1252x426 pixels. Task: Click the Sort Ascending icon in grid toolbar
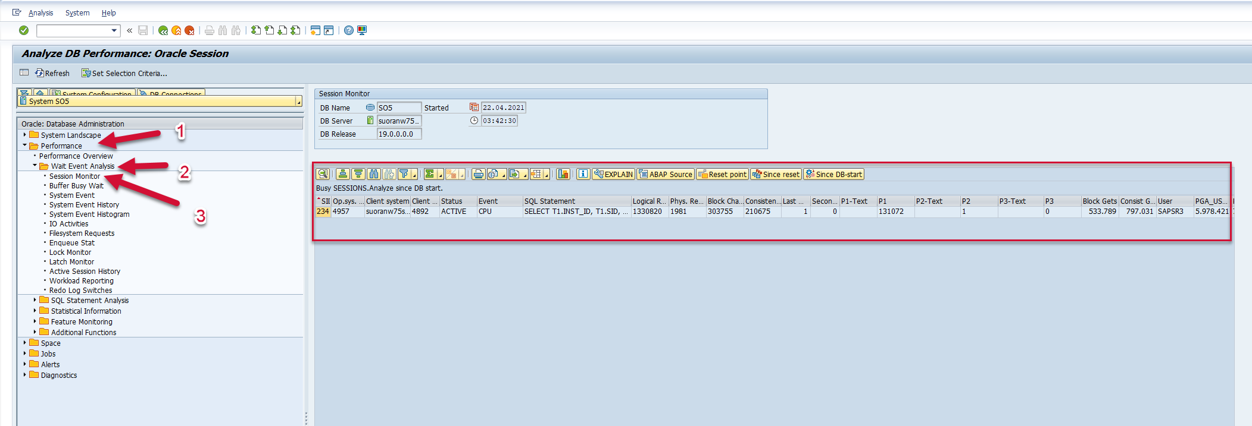[x=343, y=174]
